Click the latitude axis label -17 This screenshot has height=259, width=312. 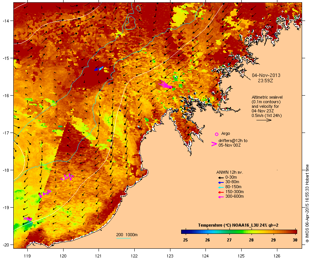pyautogui.click(x=5, y=133)
